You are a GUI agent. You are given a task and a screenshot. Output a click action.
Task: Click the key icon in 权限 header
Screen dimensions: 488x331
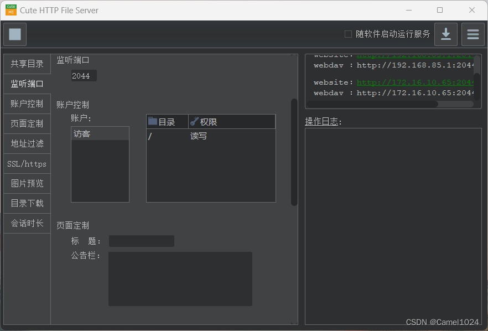[x=194, y=121]
